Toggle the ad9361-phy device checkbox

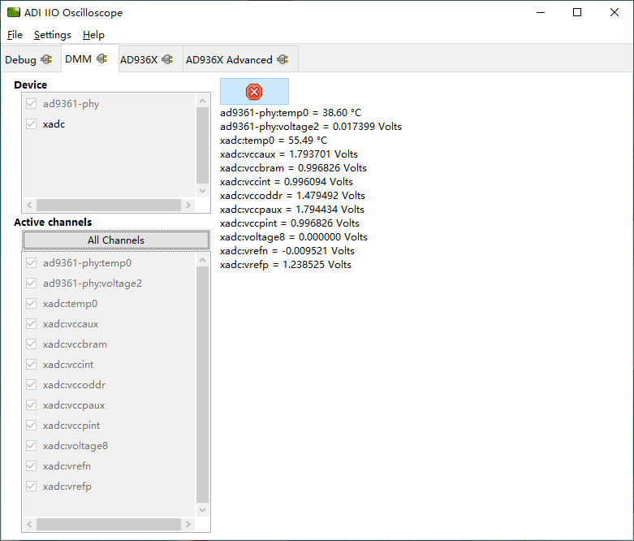[x=31, y=104]
